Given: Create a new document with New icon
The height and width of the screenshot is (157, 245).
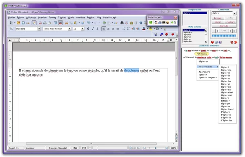Looking at the screenshot, I should pos(11,23).
